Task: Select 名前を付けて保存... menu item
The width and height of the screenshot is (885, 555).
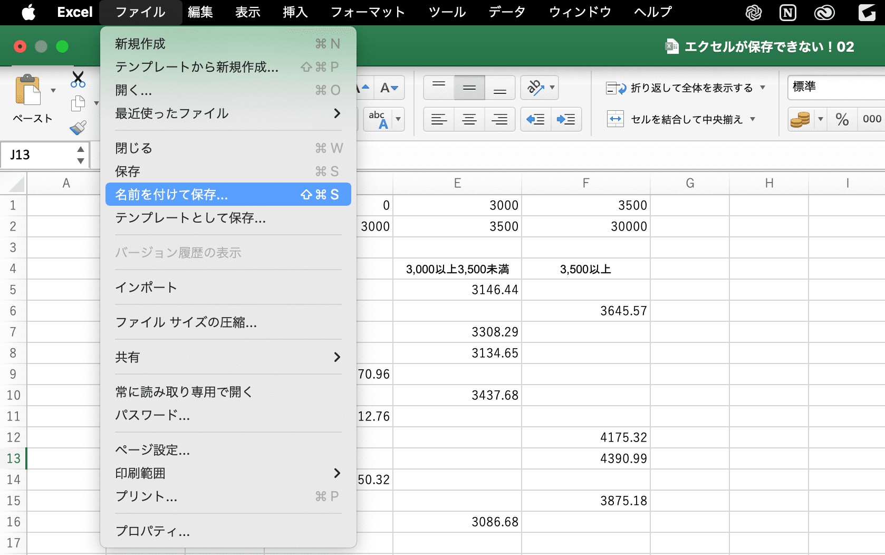Action: coord(228,195)
